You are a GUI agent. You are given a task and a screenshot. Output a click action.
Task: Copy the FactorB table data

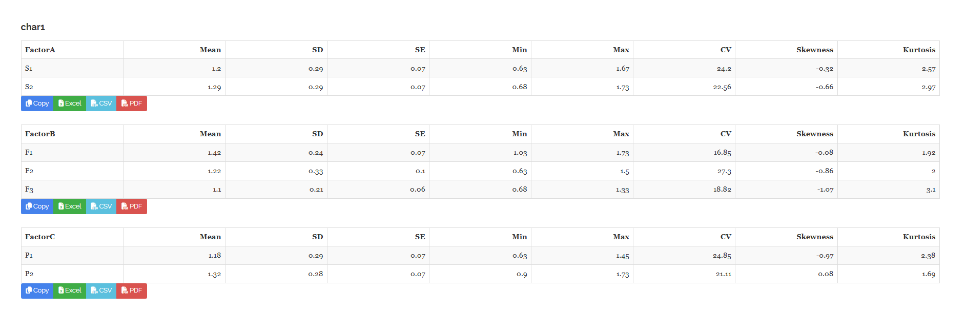pos(37,206)
